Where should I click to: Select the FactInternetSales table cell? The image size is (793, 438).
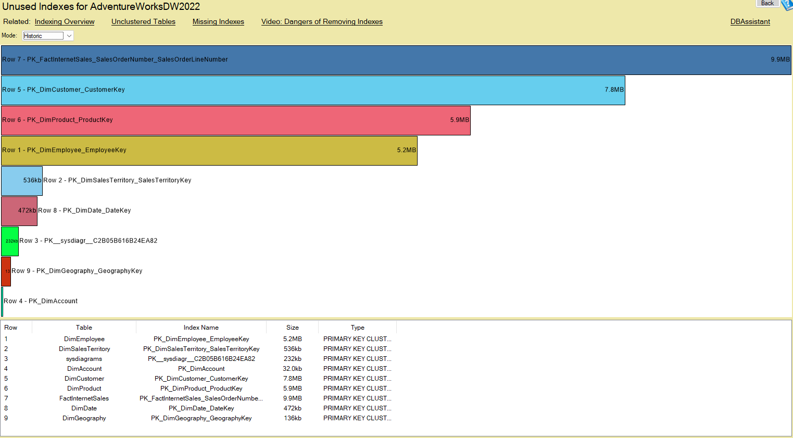point(84,398)
